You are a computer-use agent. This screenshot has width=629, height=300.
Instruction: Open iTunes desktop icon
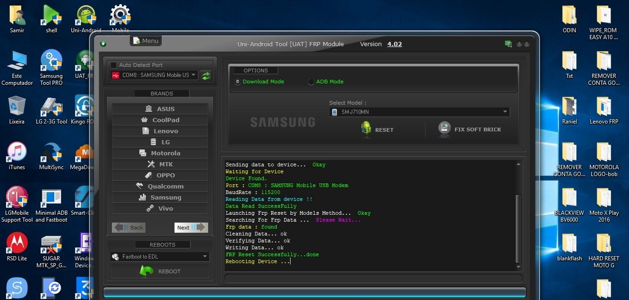click(x=17, y=156)
